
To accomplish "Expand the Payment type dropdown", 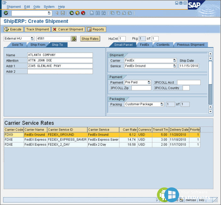I will click(x=149, y=83).
